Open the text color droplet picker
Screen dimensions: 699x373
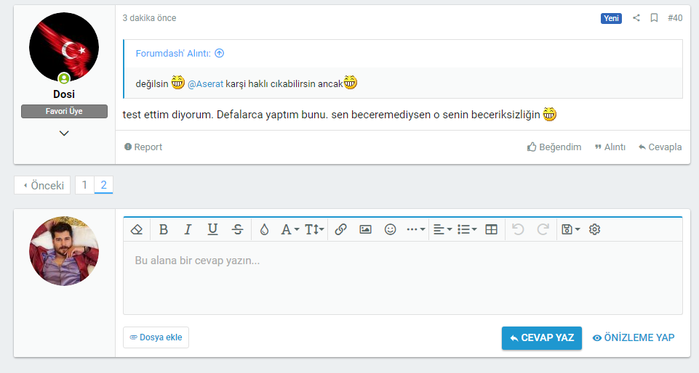(x=264, y=229)
